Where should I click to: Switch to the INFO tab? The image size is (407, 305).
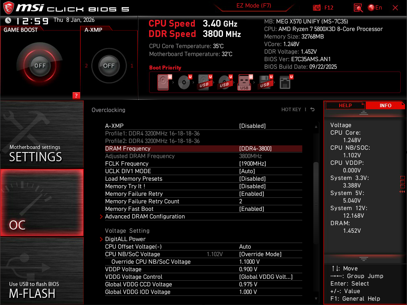click(385, 106)
